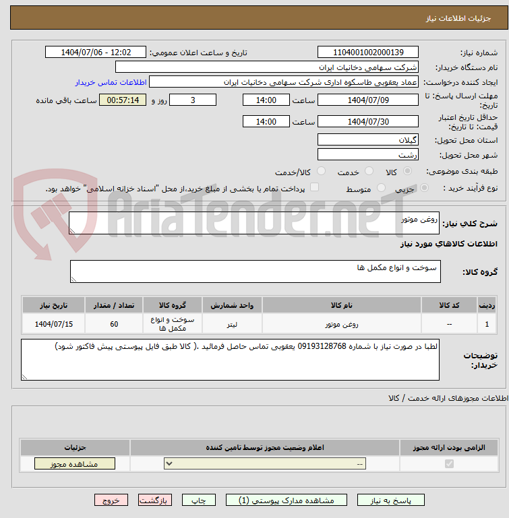Click the چاپ print button

pos(199,500)
